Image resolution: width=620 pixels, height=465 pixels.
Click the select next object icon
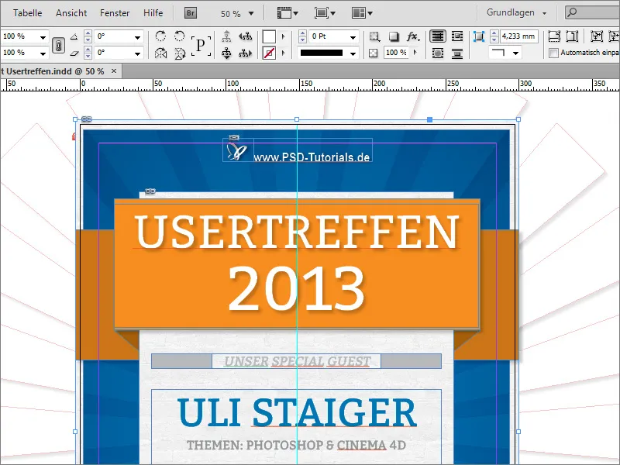[x=245, y=53]
